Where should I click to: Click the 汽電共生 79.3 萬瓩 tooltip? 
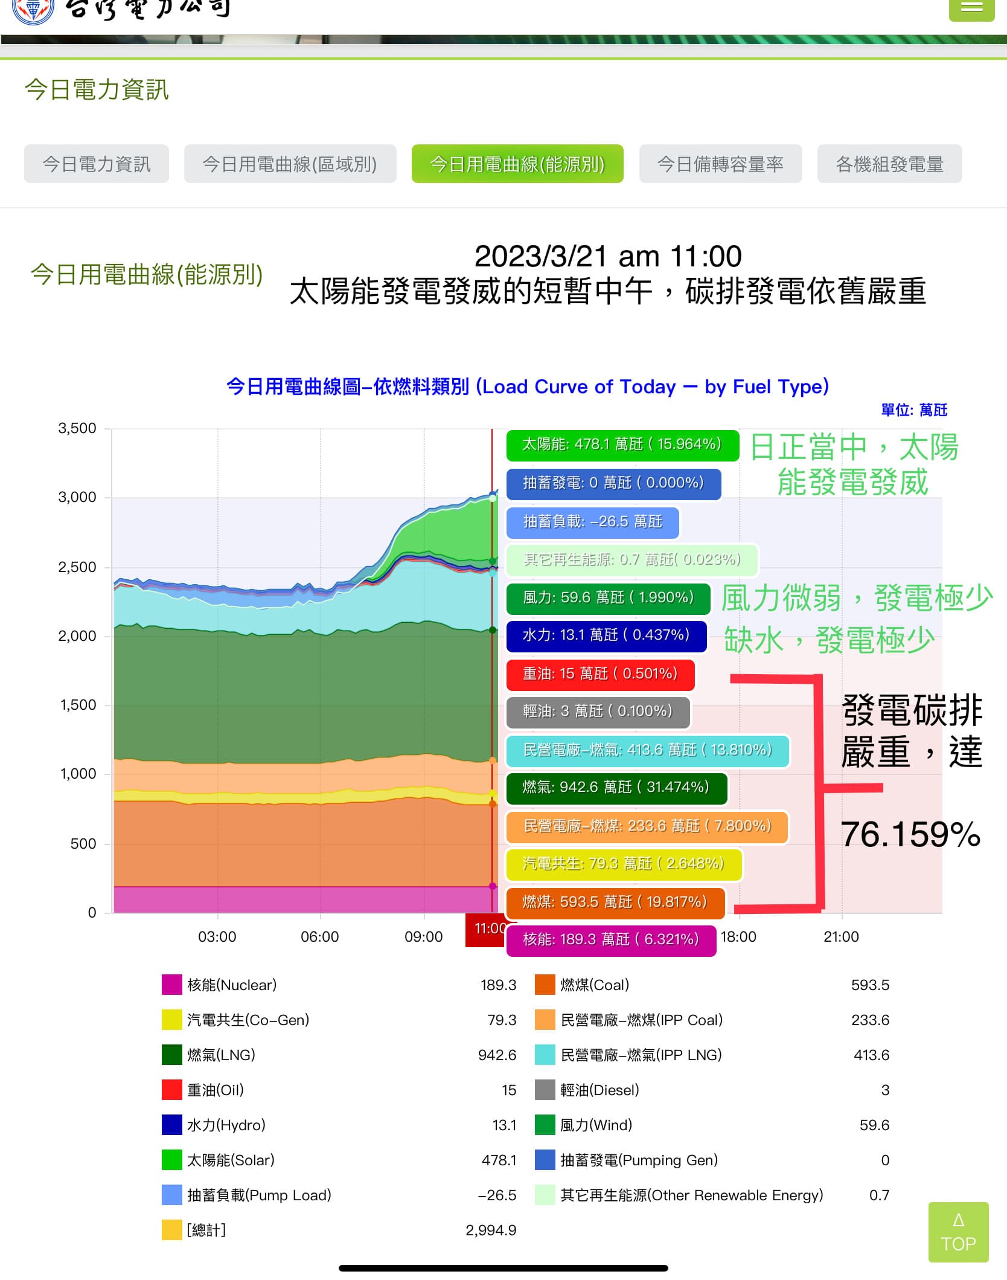coord(624,864)
